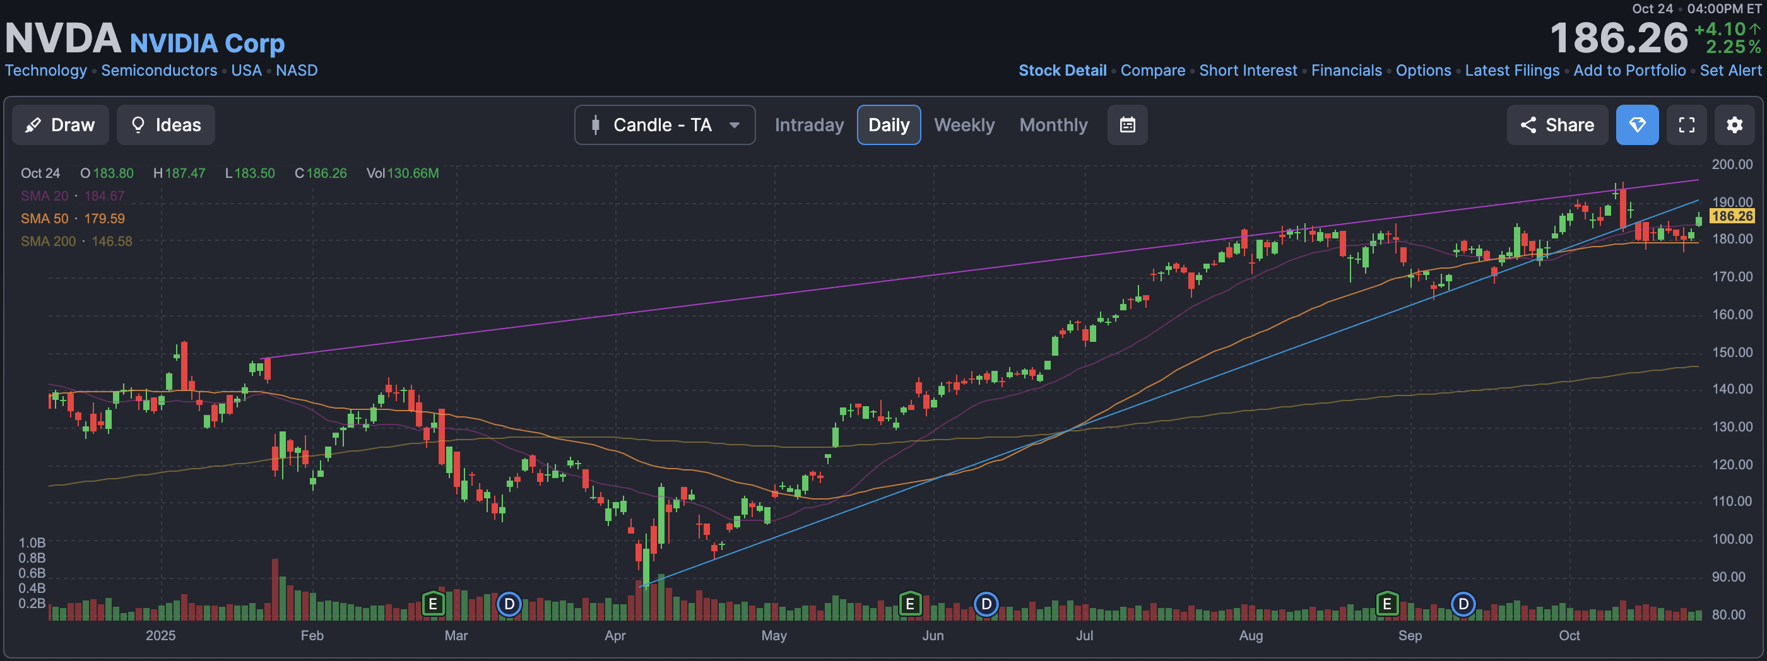Viewport: 1767px width, 661px height.
Task: Open the Ideas panel
Action: [x=165, y=125]
